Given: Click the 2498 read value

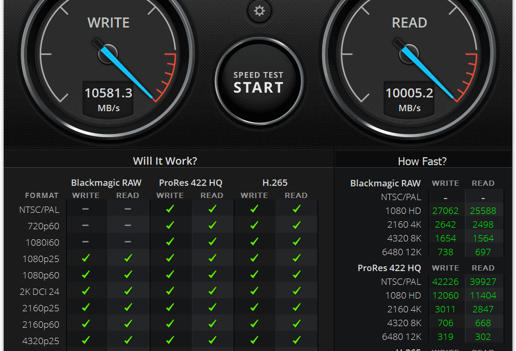Looking at the screenshot, I should pyautogui.click(x=483, y=224).
